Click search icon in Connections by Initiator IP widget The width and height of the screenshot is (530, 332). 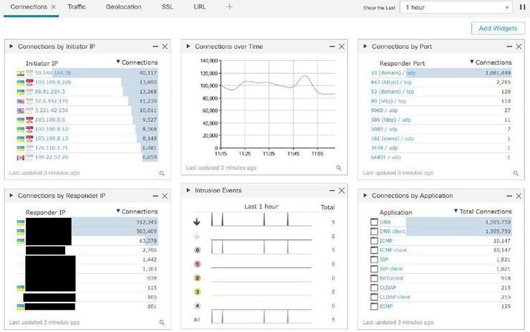point(162,174)
